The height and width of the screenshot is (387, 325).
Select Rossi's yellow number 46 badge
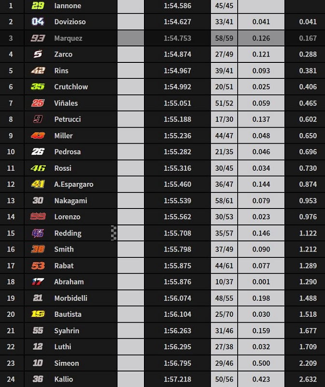pyautogui.click(x=38, y=168)
